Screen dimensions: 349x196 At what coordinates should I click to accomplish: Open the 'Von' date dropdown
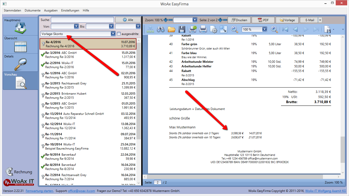[x=76, y=26]
